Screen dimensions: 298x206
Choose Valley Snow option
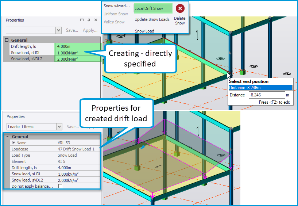point(114,22)
